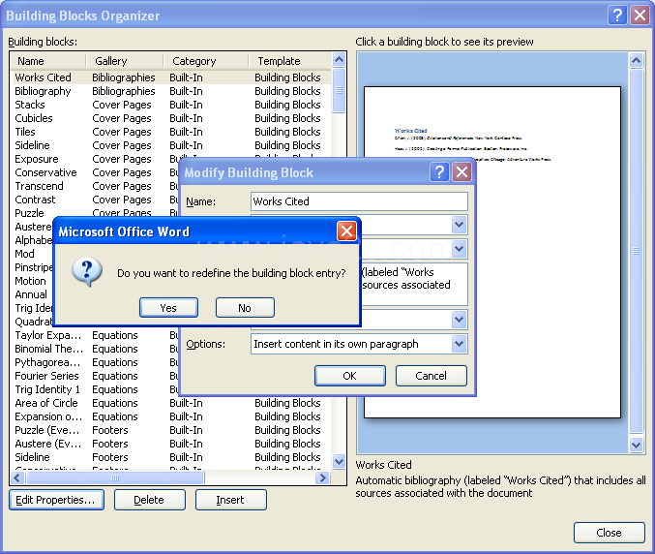Click preview pane scrollbar down arrow
655x554 pixels.
tap(636, 445)
